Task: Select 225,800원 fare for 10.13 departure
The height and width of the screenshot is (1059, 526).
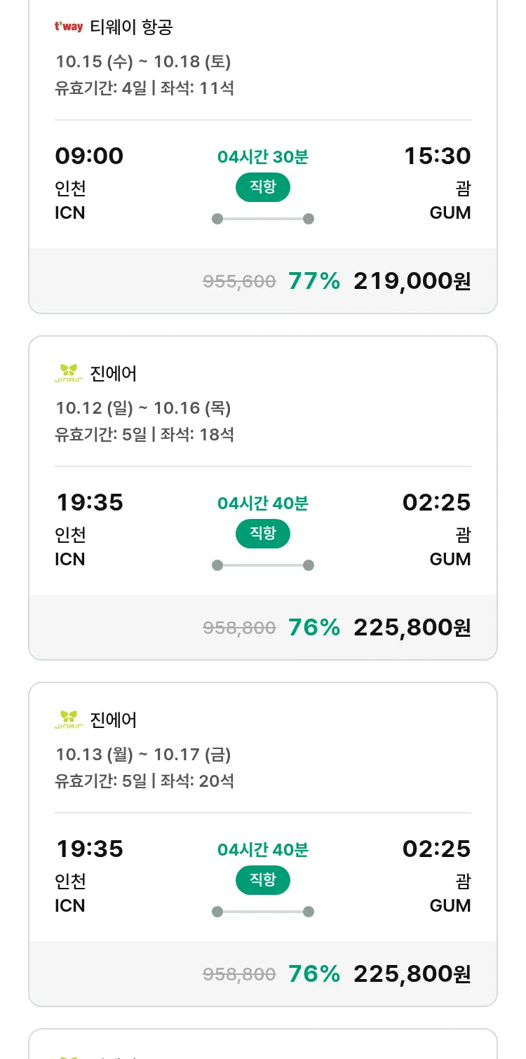Action: coord(412,974)
